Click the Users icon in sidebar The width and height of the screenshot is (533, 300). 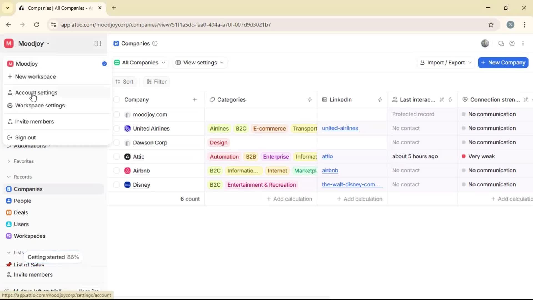pos(9,224)
